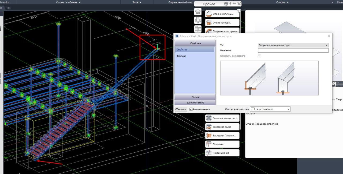
Task: Open the Статус утверждения dropdown
Action: pos(270,109)
